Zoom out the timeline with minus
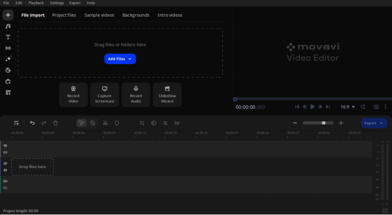392x215 pixels. [x=295, y=123]
